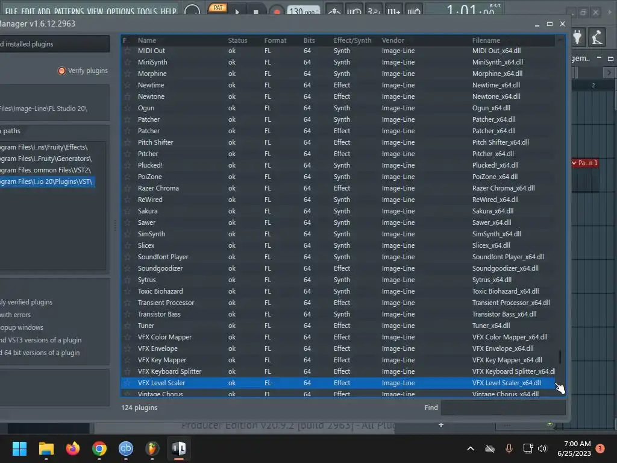
Task: Toggle the 'popup windows' filter option
Action: [22, 327]
